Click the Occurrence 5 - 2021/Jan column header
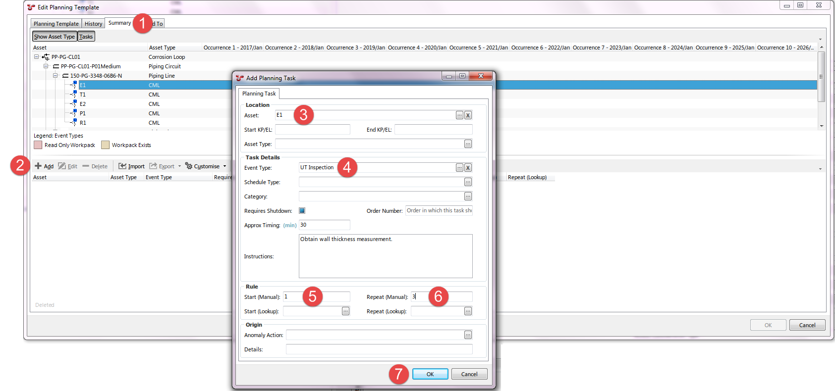This screenshot has height=391, width=835. pos(479,48)
